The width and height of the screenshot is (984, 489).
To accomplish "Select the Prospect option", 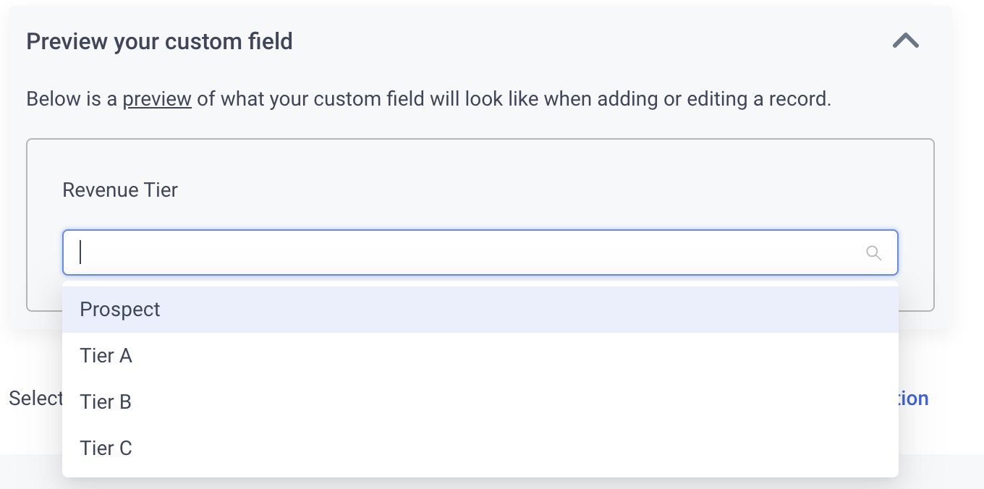I will [480, 310].
